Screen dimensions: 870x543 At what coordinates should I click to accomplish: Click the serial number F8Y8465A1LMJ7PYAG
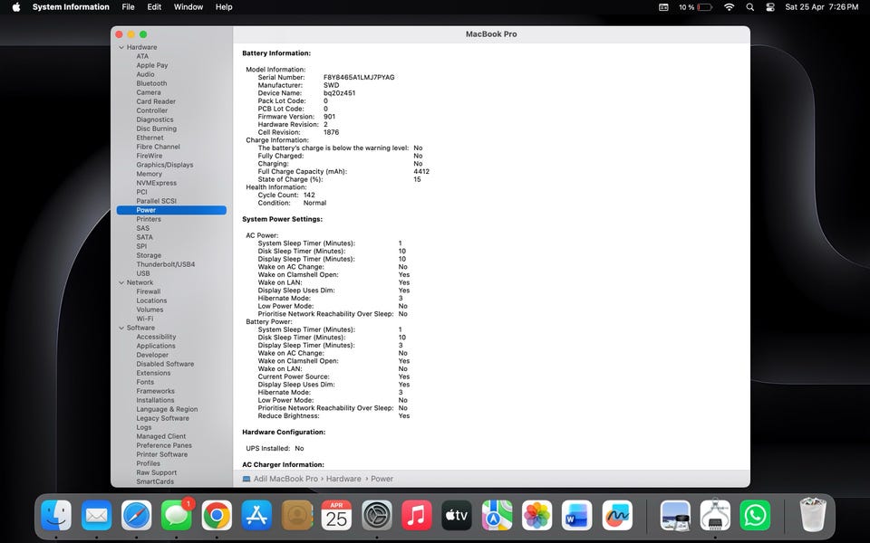coord(359,78)
